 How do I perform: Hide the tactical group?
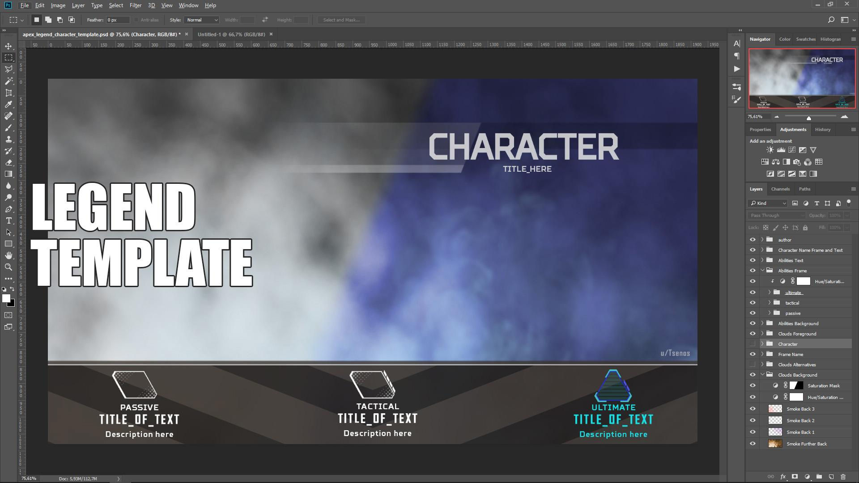coord(753,303)
